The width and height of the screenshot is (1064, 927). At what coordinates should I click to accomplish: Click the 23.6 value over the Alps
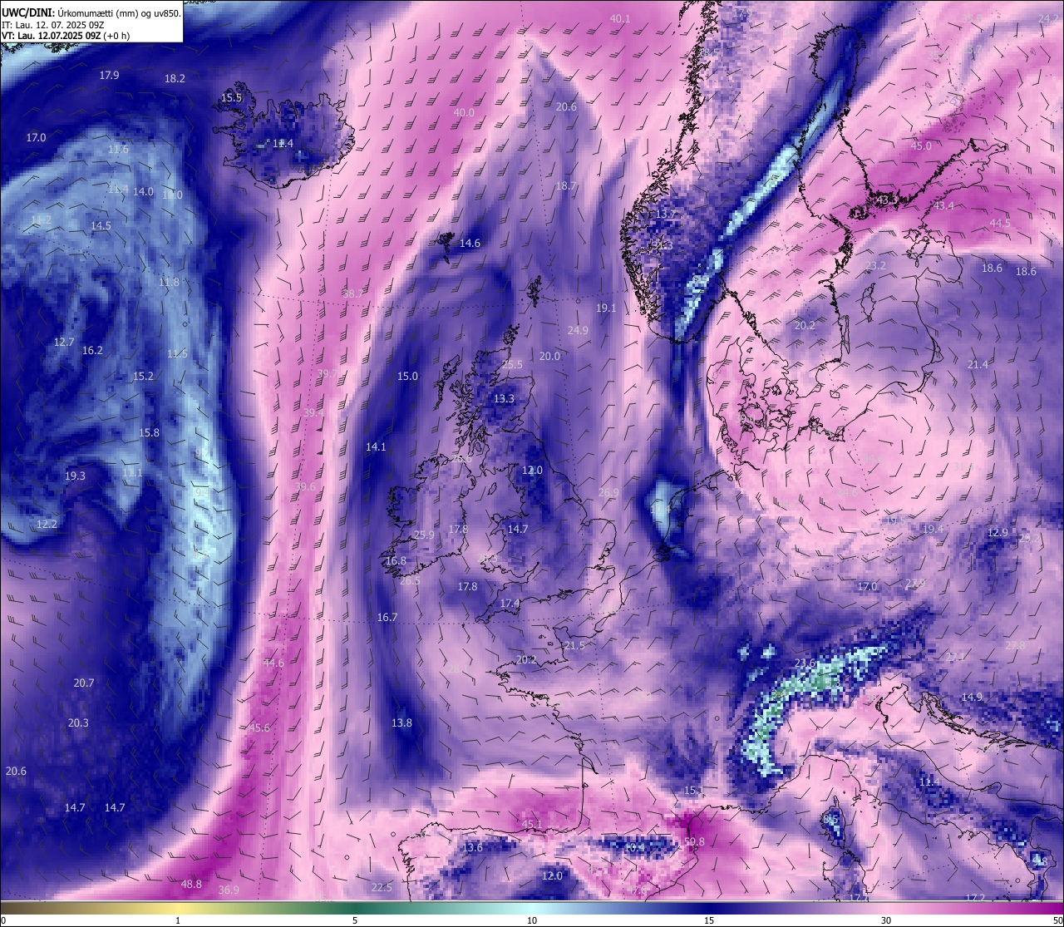pos(805,663)
